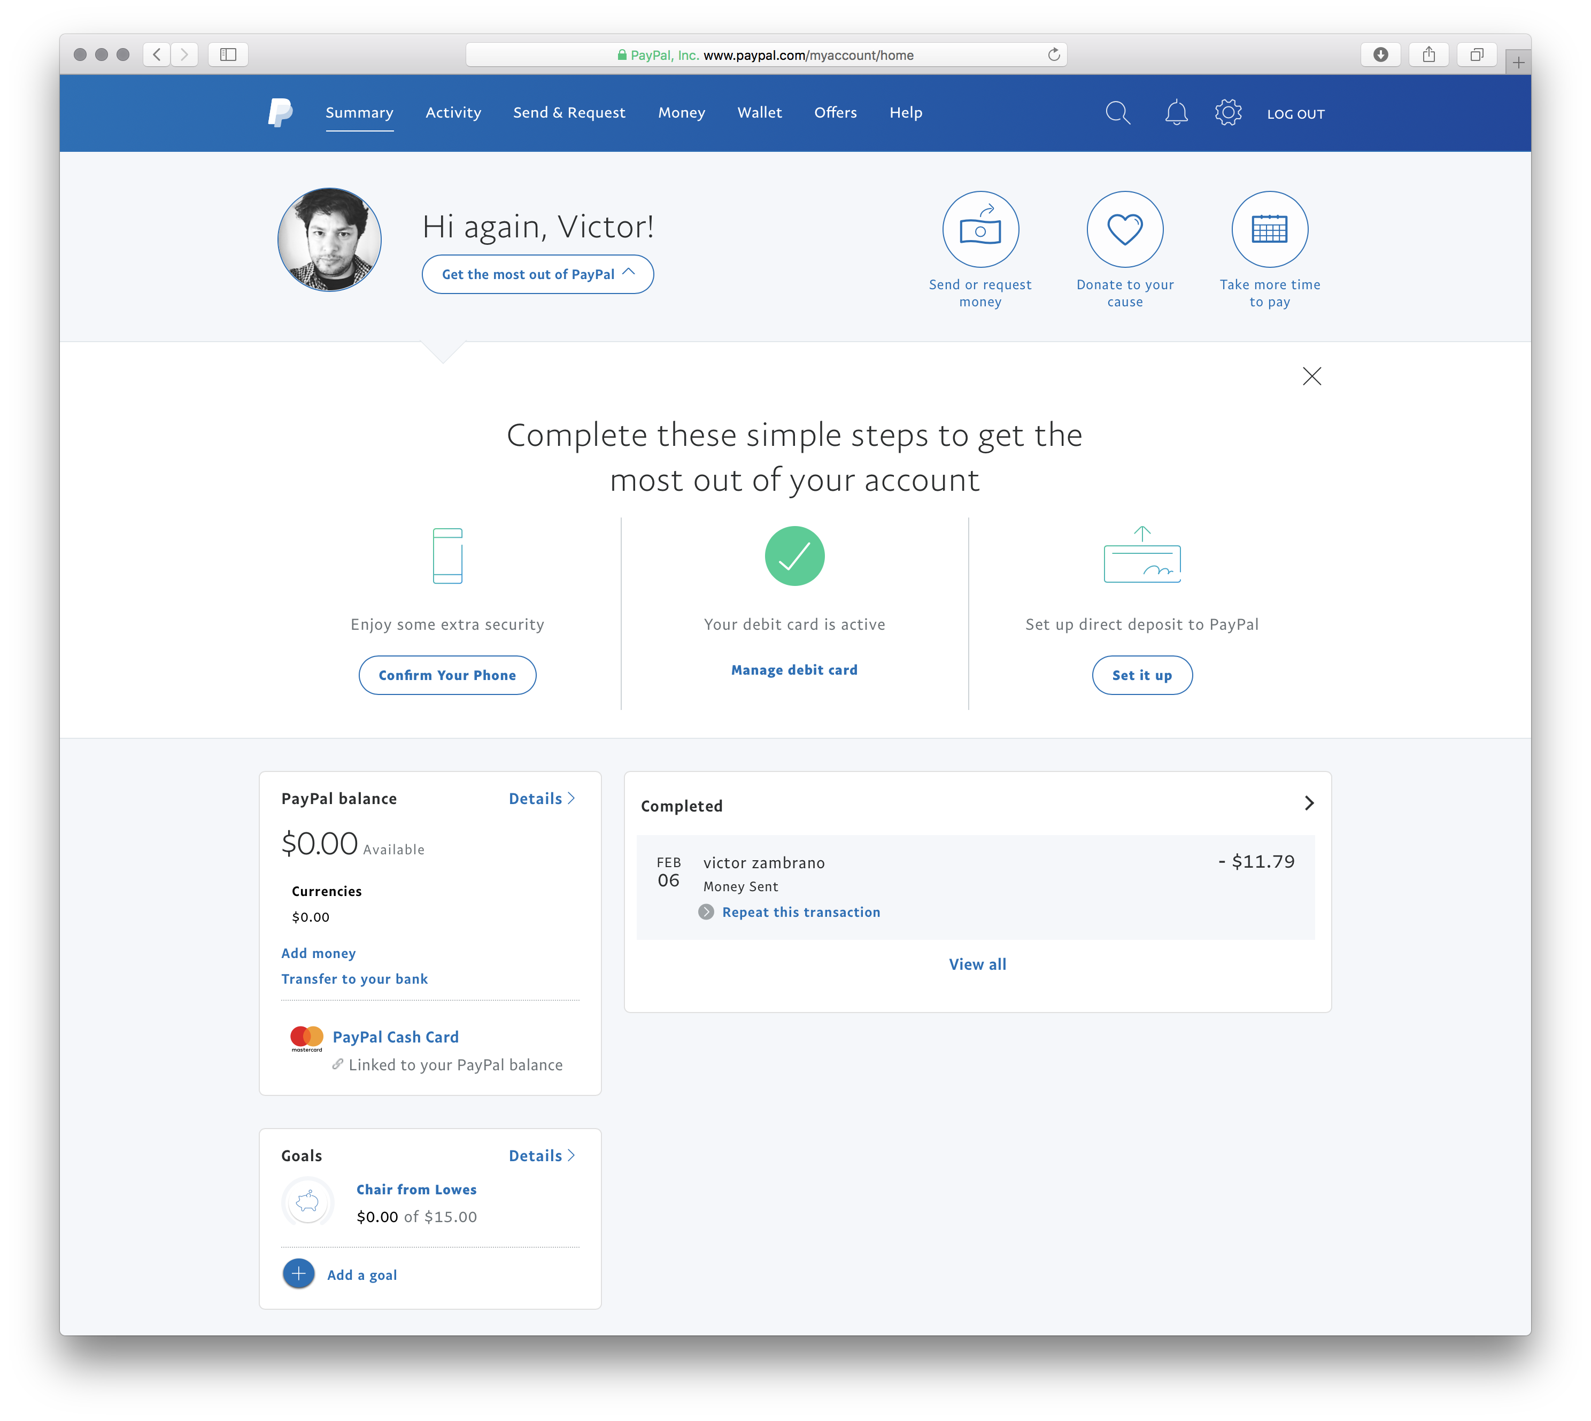Screen dimensions: 1591x1421
Task: Toggle Safari sidebar button
Action: 228,54
